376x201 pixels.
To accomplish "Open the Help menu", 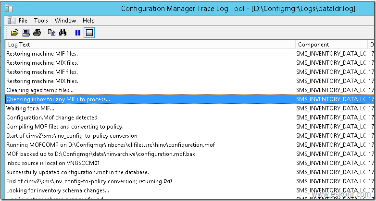I will click(x=88, y=21).
